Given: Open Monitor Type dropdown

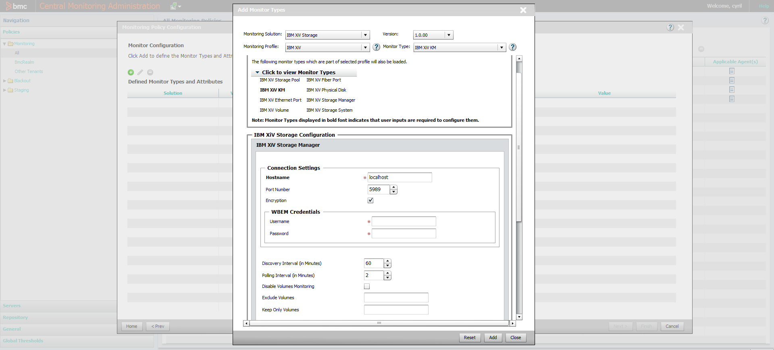Looking at the screenshot, I should 501,48.
